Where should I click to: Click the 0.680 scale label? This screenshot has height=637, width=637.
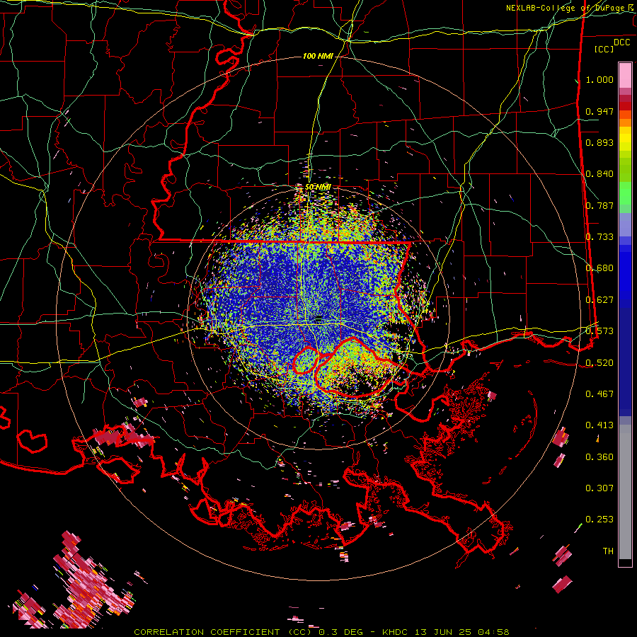pos(599,268)
